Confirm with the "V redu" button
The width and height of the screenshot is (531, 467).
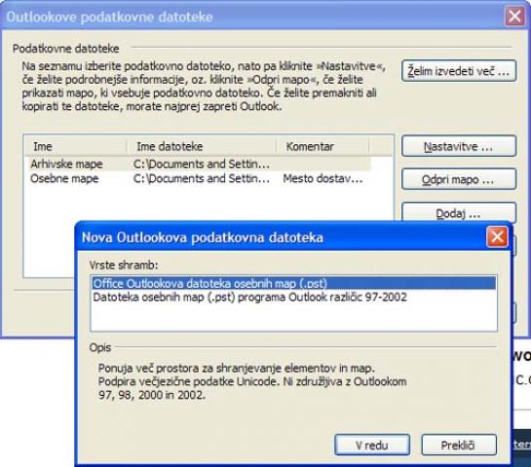372,445
